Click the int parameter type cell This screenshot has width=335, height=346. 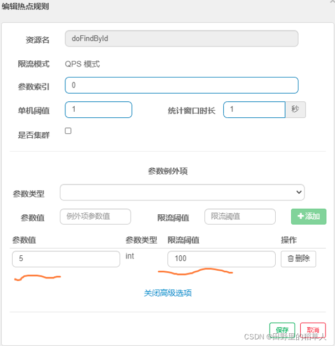[x=130, y=256]
